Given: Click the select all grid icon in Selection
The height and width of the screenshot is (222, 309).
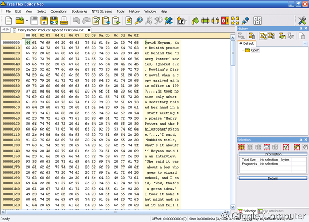Looking at the screenshot, I should 242,147.
